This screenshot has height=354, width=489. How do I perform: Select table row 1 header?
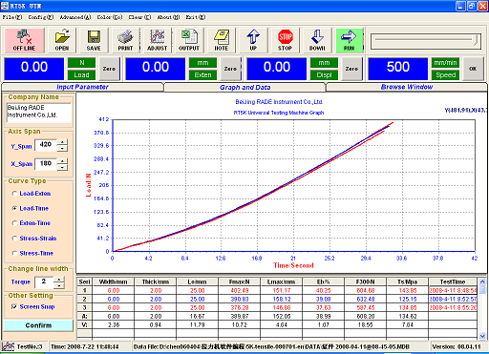85,290
